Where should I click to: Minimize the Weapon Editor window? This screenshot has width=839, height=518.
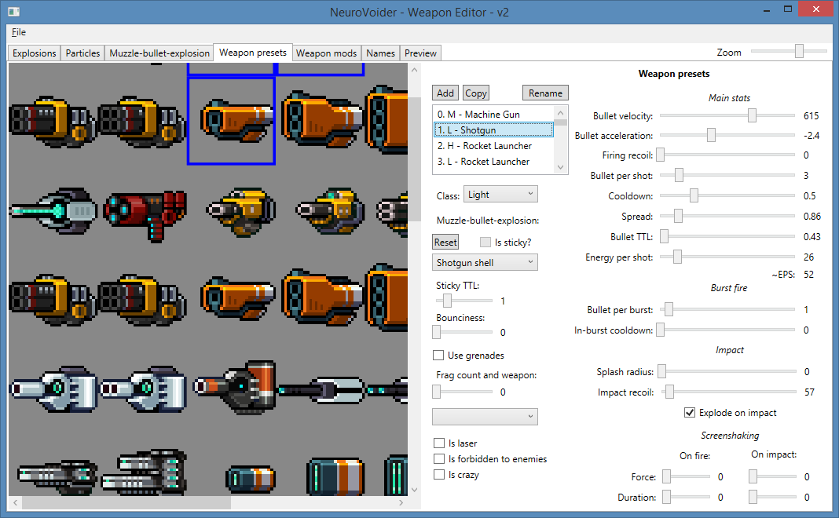coord(767,9)
